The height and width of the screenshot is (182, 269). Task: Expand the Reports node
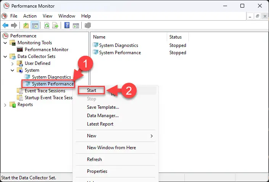[x=5, y=105]
